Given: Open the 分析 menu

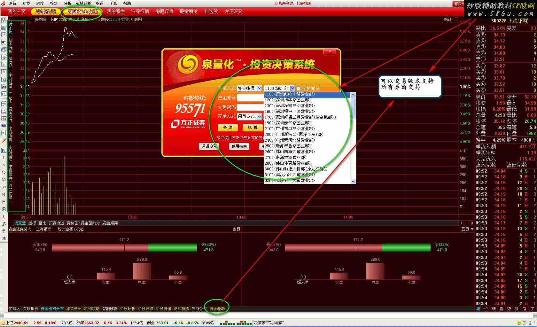Looking at the screenshot, I should coord(67,3).
